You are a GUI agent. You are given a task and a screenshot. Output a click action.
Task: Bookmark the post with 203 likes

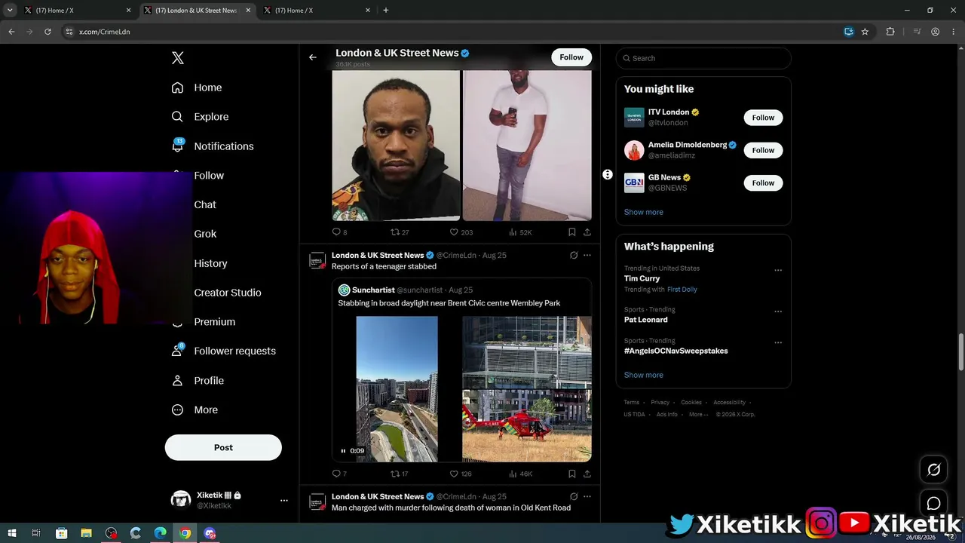571,232
